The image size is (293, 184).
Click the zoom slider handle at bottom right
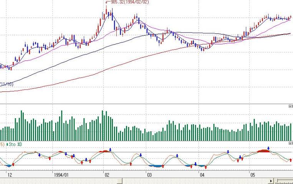pos(277,181)
